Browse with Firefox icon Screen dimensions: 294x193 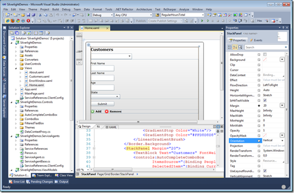click(x=13, y=21)
